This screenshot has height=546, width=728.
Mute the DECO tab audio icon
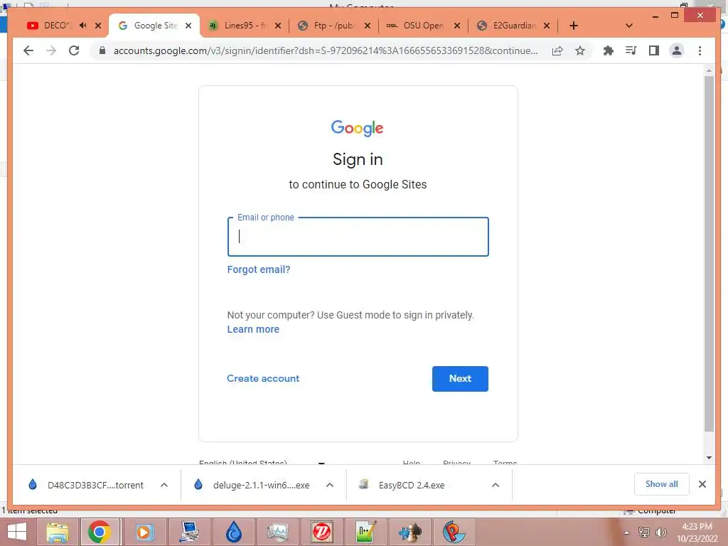pyautogui.click(x=82, y=26)
